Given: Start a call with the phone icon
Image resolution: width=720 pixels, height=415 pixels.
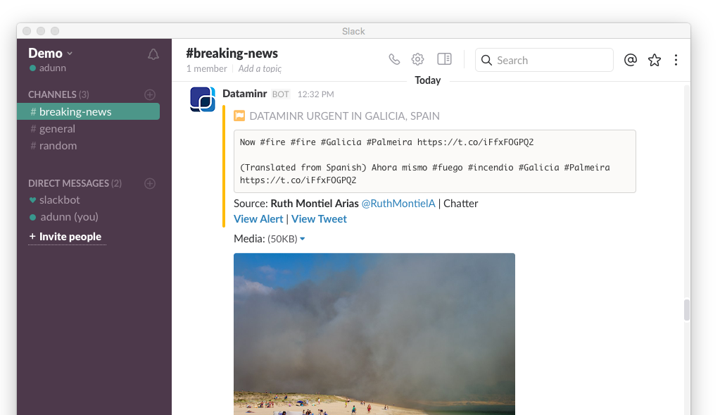Looking at the screenshot, I should [394, 60].
